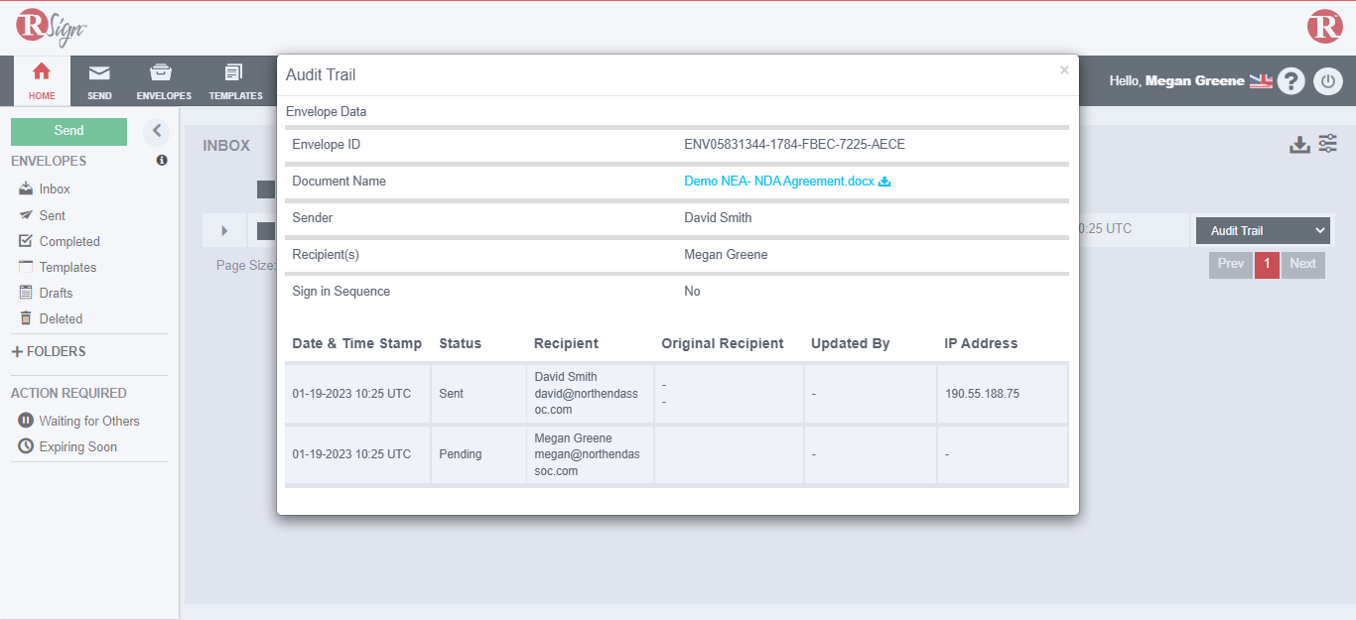This screenshot has width=1356, height=620.
Task: Click the info icon beside Envelopes heading
Action: coord(162,161)
